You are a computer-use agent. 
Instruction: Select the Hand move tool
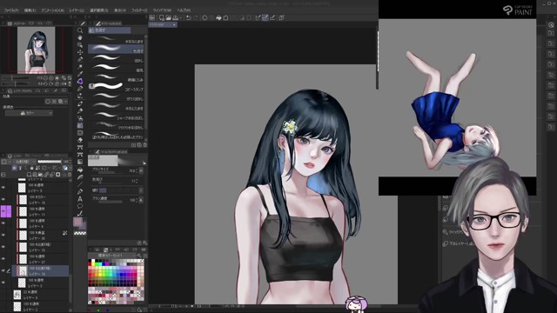click(x=80, y=37)
